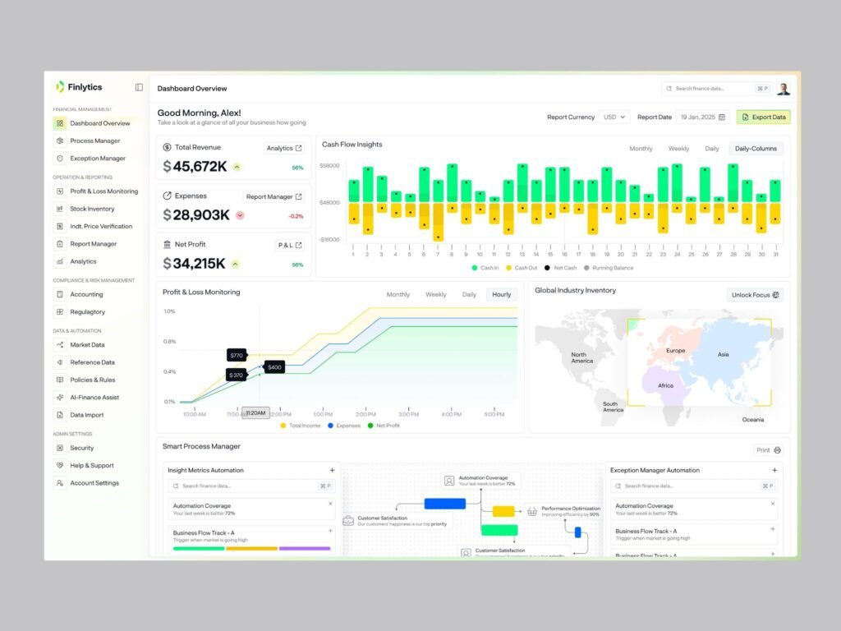Toggle Cash In legend series
Image resolution: width=841 pixels, height=631 pixels.
coord(485,268)
